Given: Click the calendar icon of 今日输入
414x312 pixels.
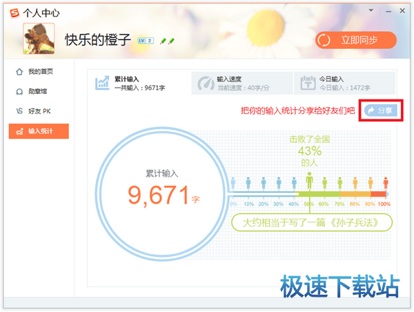Looking at the screenshot, I should (308, 83).
